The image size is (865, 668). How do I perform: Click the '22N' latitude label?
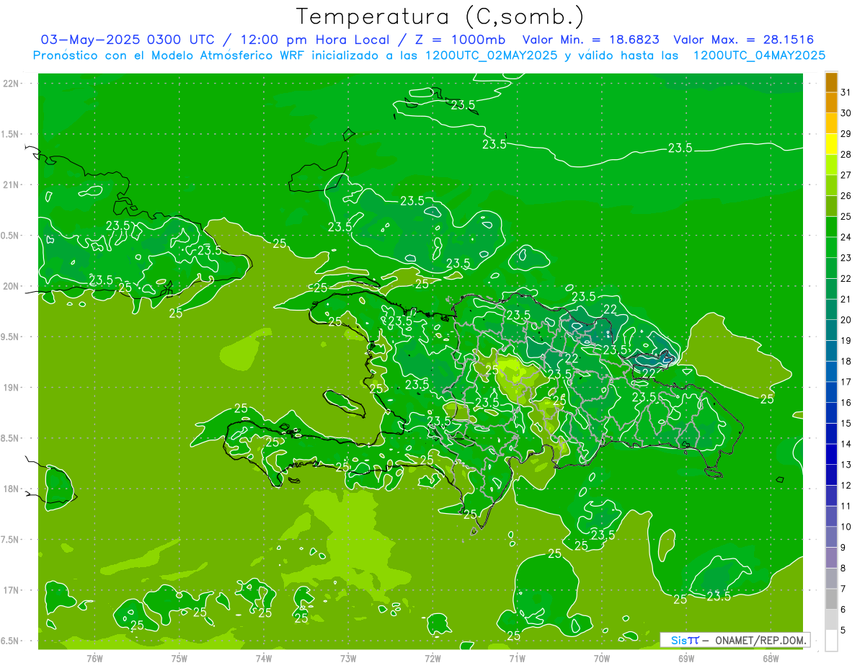pos(12,84)
